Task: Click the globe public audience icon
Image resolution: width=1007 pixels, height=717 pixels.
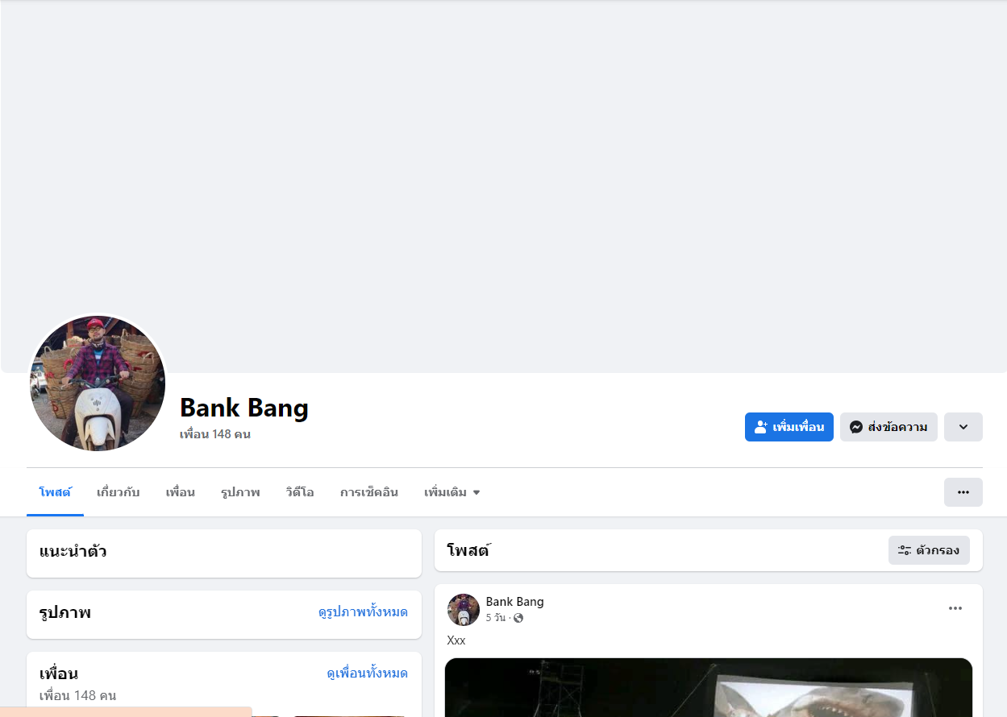Action: 518,618
